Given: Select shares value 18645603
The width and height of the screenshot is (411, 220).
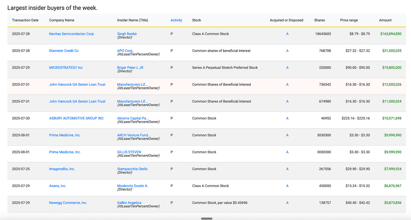Looking at the screenshot, I should pyautogui.click(x=323, y=34).
